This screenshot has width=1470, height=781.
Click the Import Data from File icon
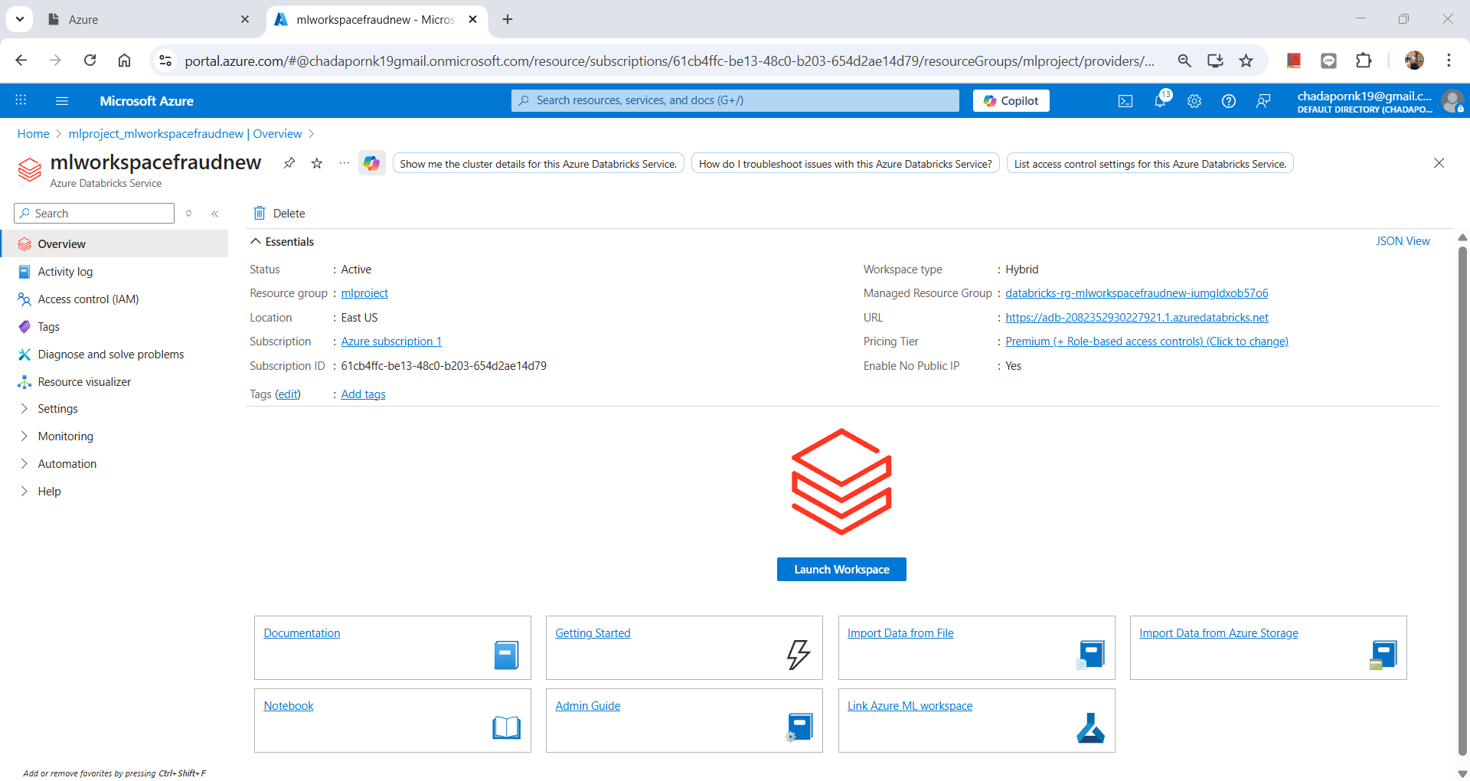[x=1090, y=655]
